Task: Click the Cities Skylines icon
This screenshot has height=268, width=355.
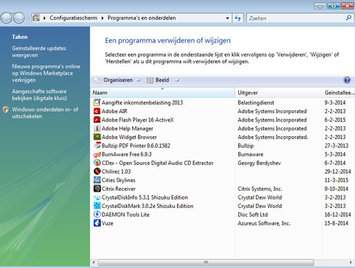Action: [97, 180]
